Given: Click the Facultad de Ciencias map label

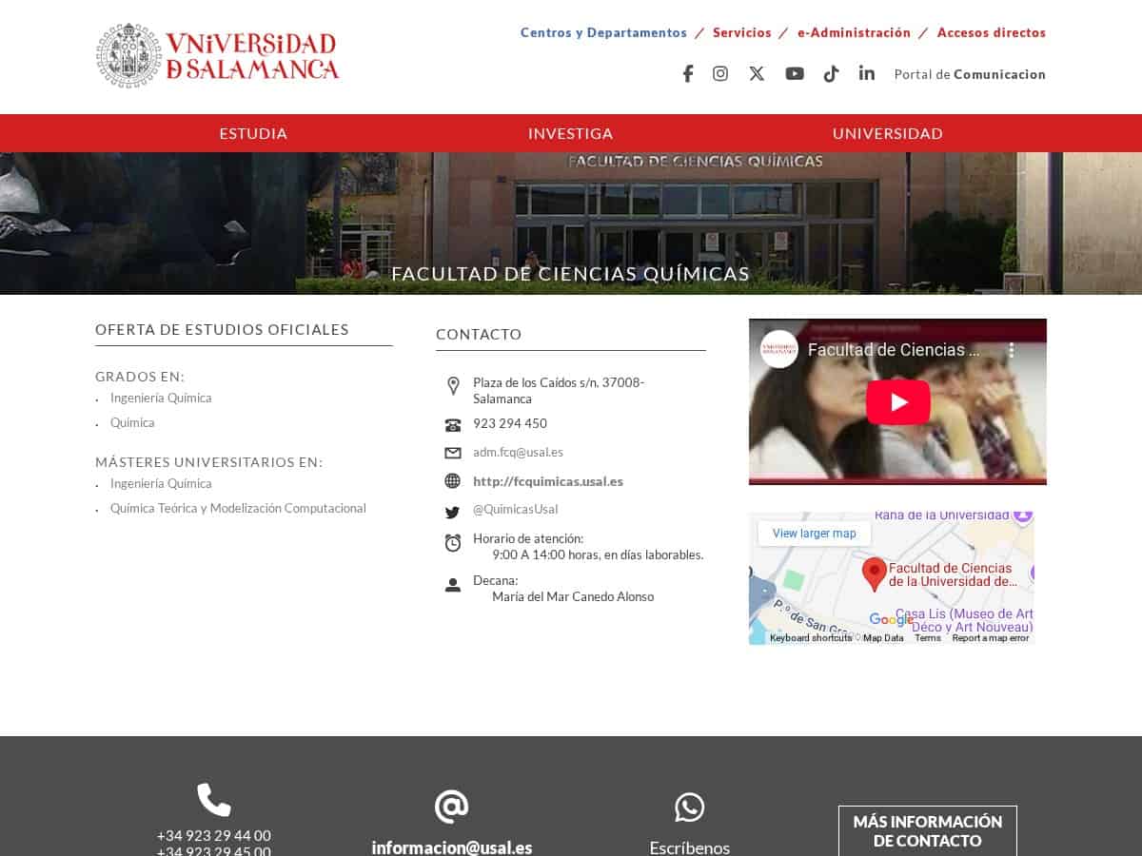Looking at the screenshot, I should point(953,574).
